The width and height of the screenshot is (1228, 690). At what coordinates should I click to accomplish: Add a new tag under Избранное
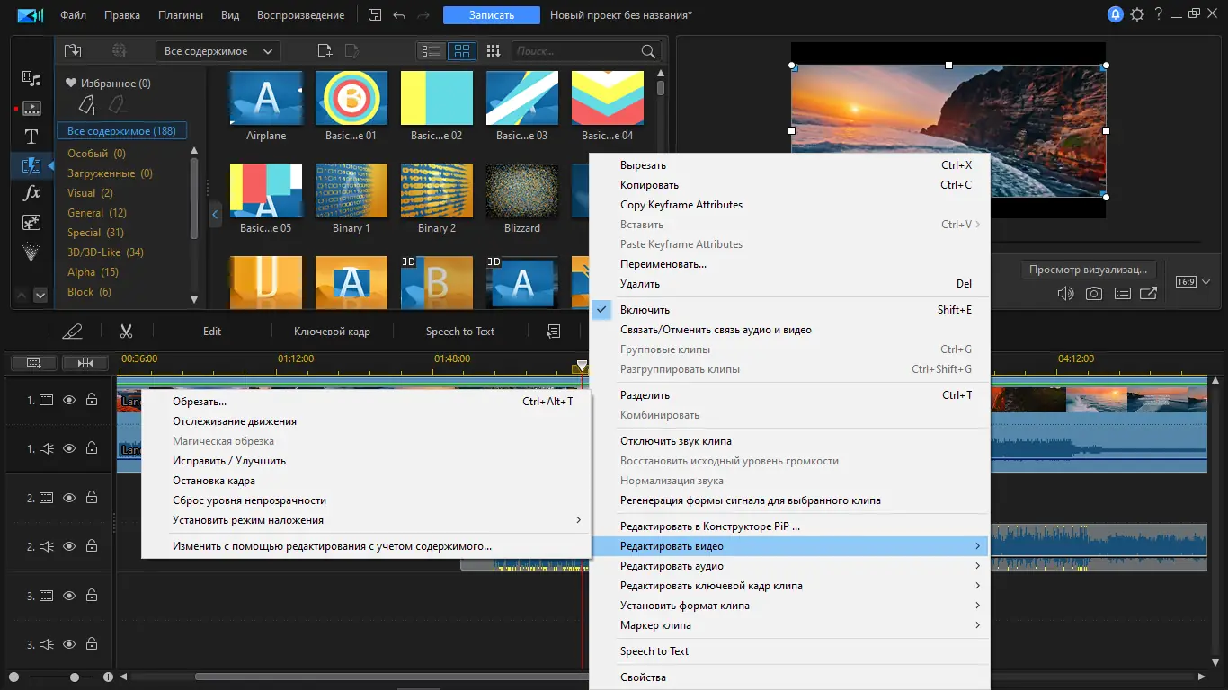point(88,105)
